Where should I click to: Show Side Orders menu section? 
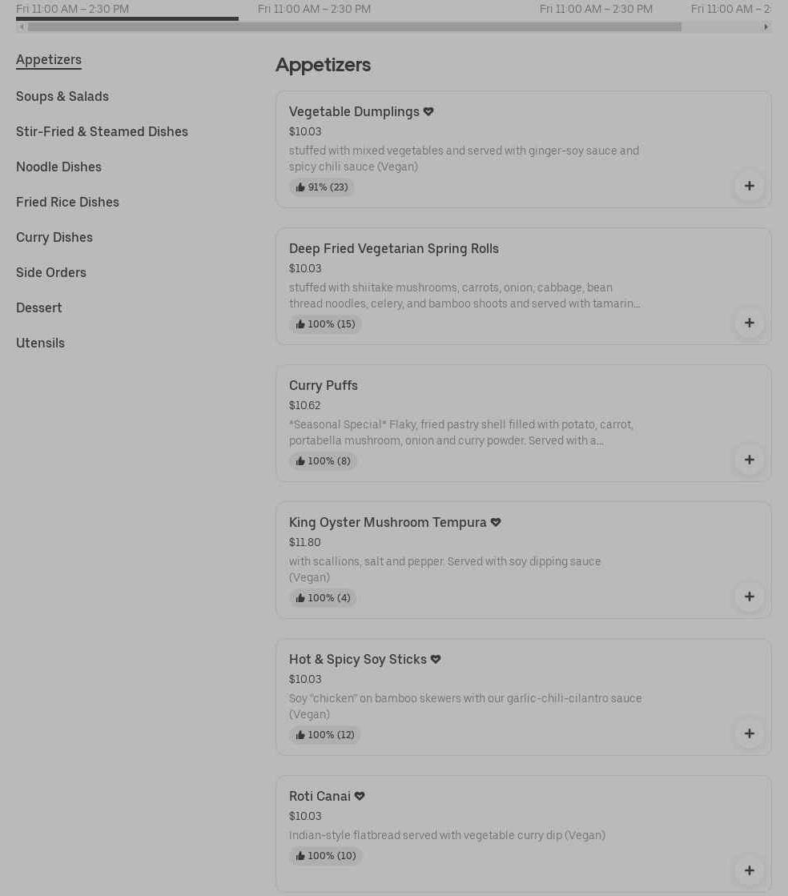(51, 272)
